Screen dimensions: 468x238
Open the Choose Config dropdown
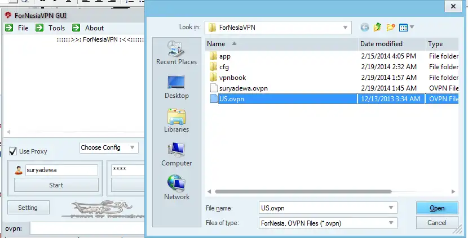click(x=109, y=147)
